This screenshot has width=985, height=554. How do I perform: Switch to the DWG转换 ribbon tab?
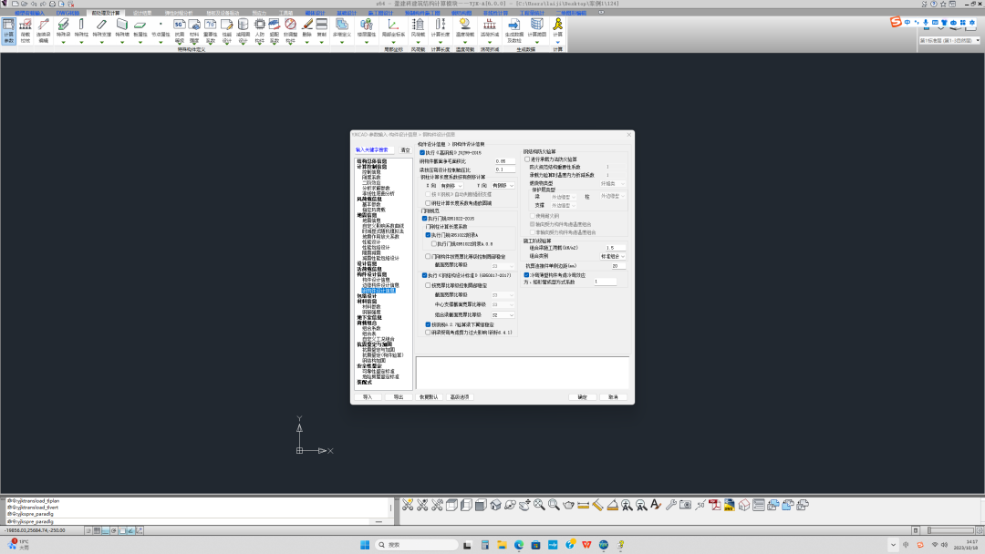pos(67,13)
